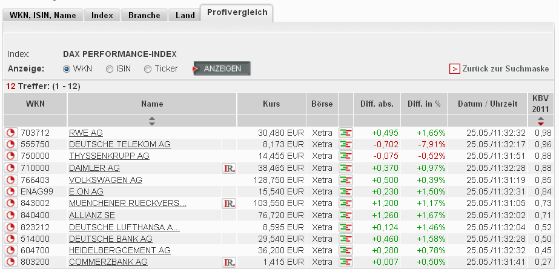Open order book icon for Deutsche Lufthansa
559x269 pixels.
345,227
